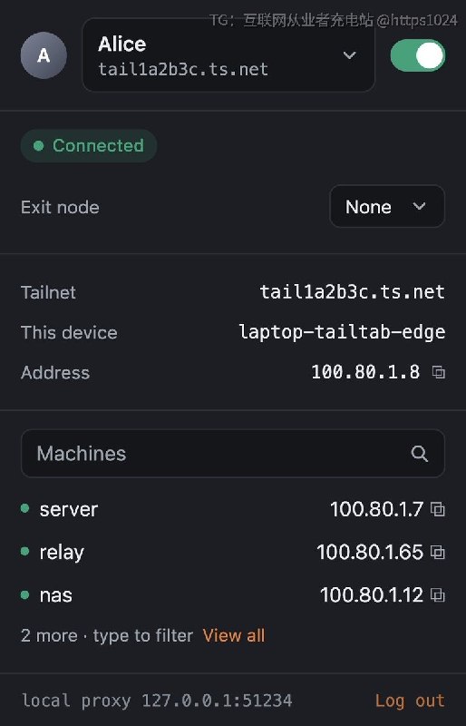Click the Log out link
This screenshot has height=726, width=466.
pos(410,701)
